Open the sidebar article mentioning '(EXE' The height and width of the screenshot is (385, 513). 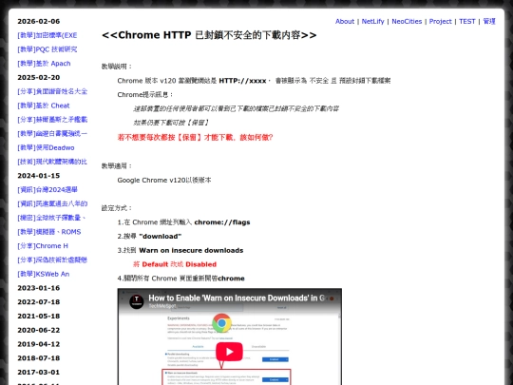coord(47,35)
